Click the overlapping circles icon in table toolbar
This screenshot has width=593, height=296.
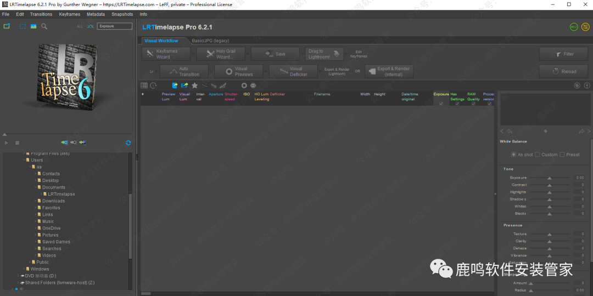click(x=253, y=86)
